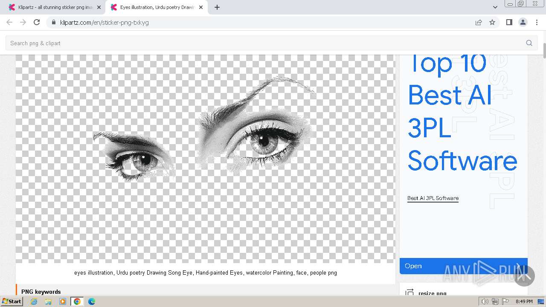Viewport: 546px width, 307px height.
Task: Open the eyes illustration image
Action: pyautogui.click(x=206, y=159)
